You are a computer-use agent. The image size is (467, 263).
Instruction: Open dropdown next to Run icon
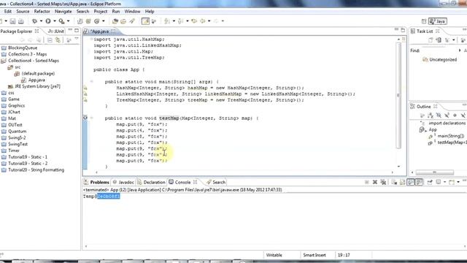[x=55, y=21]
